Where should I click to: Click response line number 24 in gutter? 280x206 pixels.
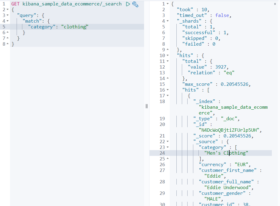(162, 153)
